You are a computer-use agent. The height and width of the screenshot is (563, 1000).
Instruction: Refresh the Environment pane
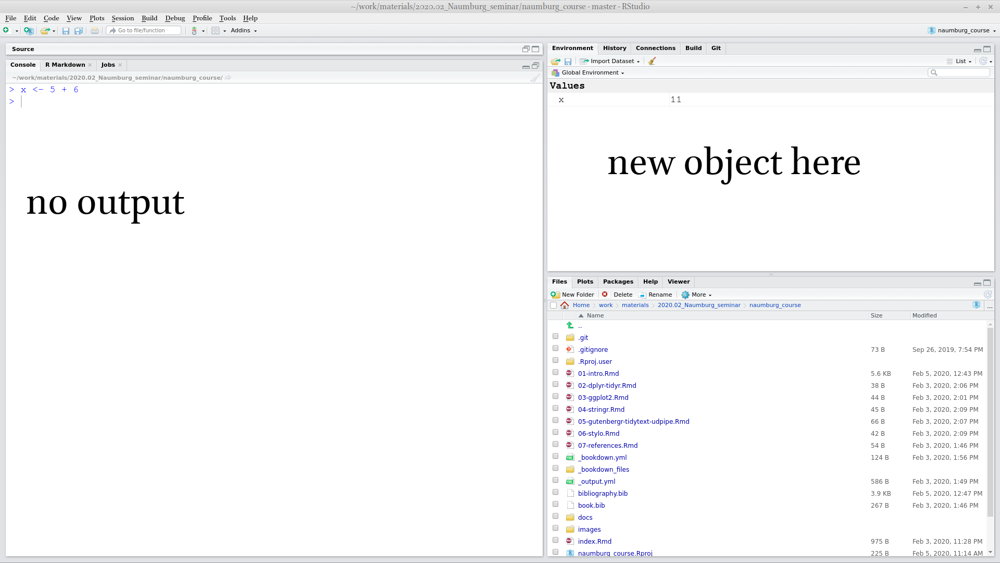(983, 61)
